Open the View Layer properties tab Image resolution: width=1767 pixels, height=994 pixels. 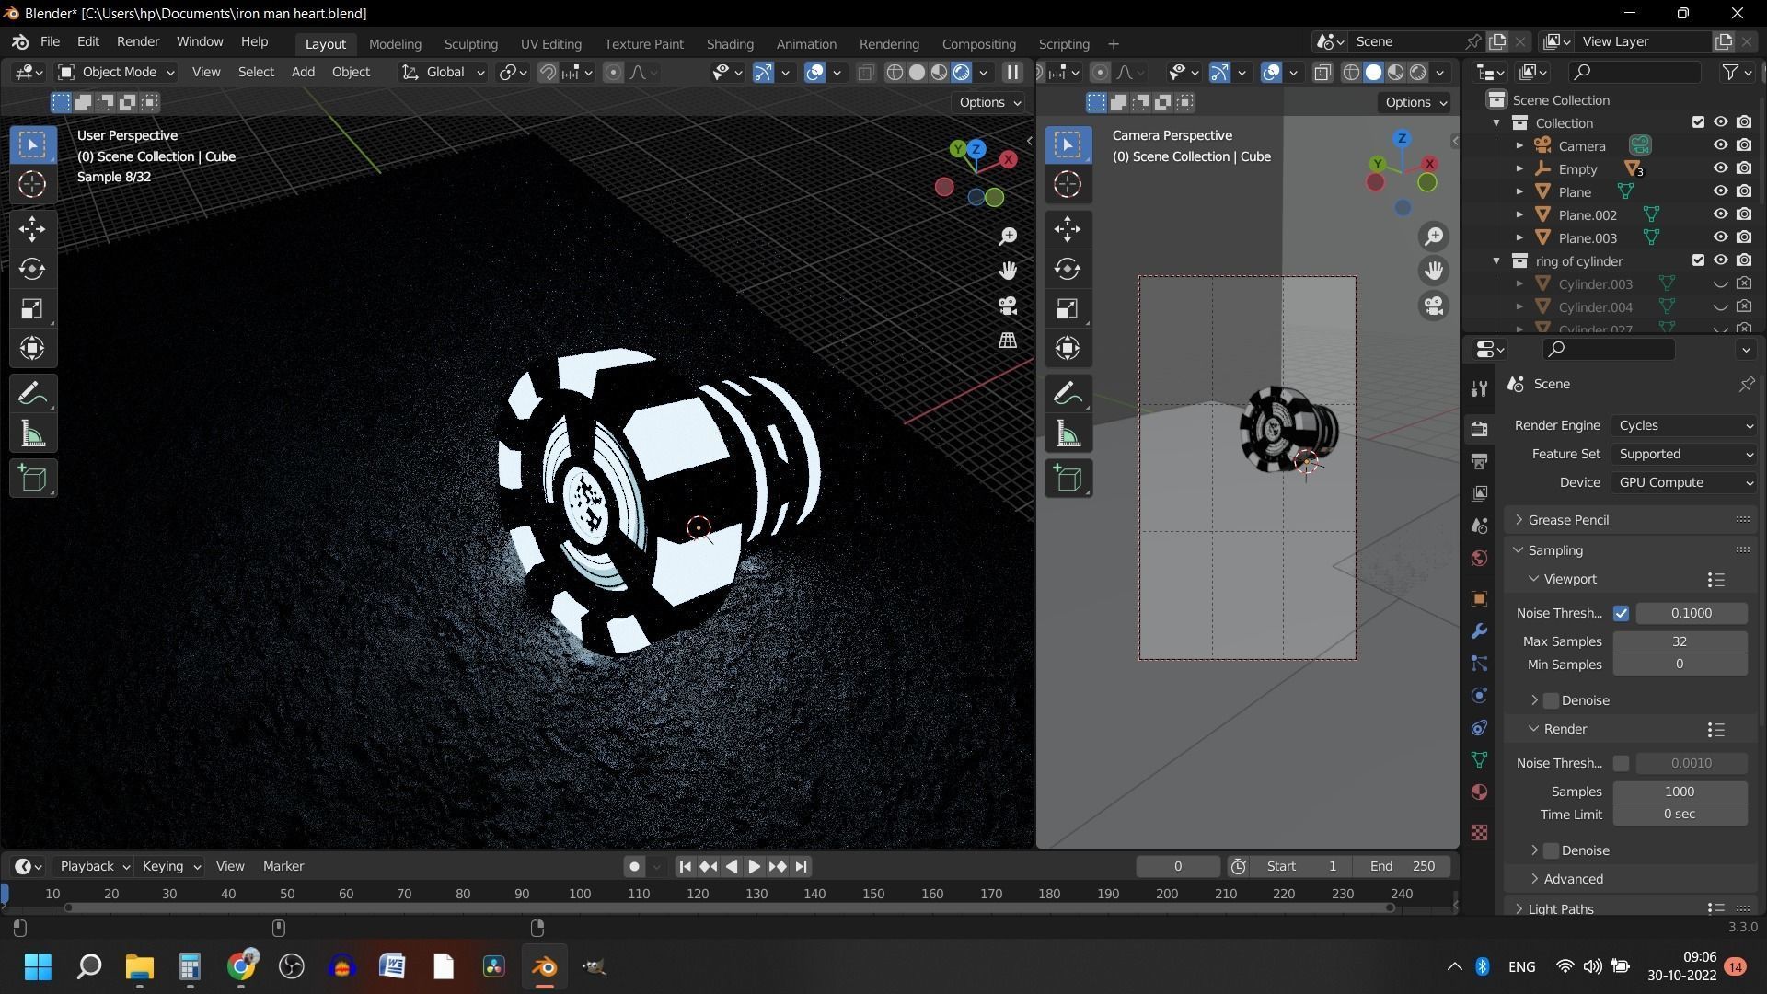pos(1480,493)
